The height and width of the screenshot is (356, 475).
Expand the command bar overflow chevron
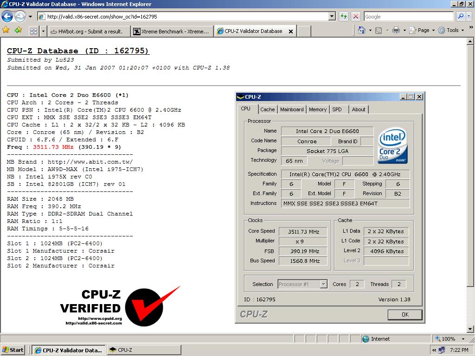pos(471,27)
